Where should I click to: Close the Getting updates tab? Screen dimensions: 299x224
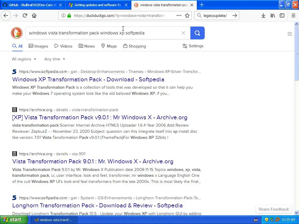pos(126,5)
